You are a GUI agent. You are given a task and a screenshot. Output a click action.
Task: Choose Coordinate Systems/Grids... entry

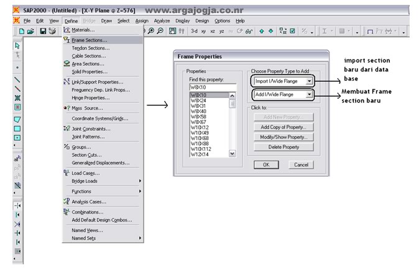103,118
